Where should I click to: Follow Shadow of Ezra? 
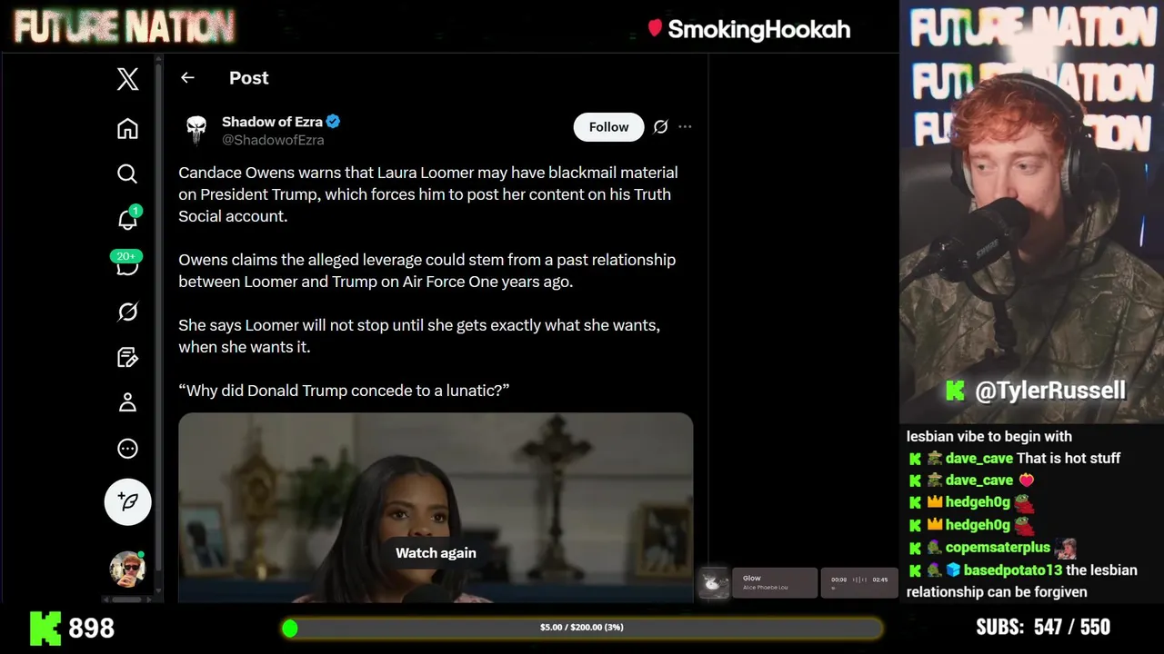click(x=608, y=127)
